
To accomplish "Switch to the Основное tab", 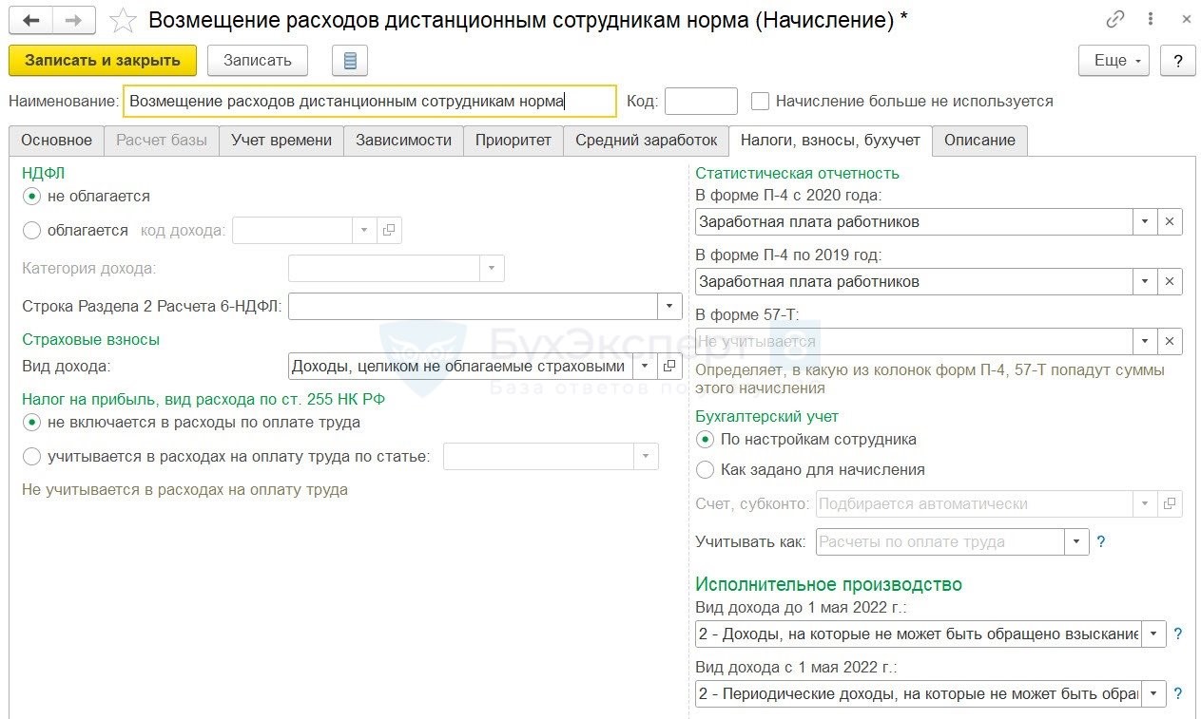I will coord(56,141).
